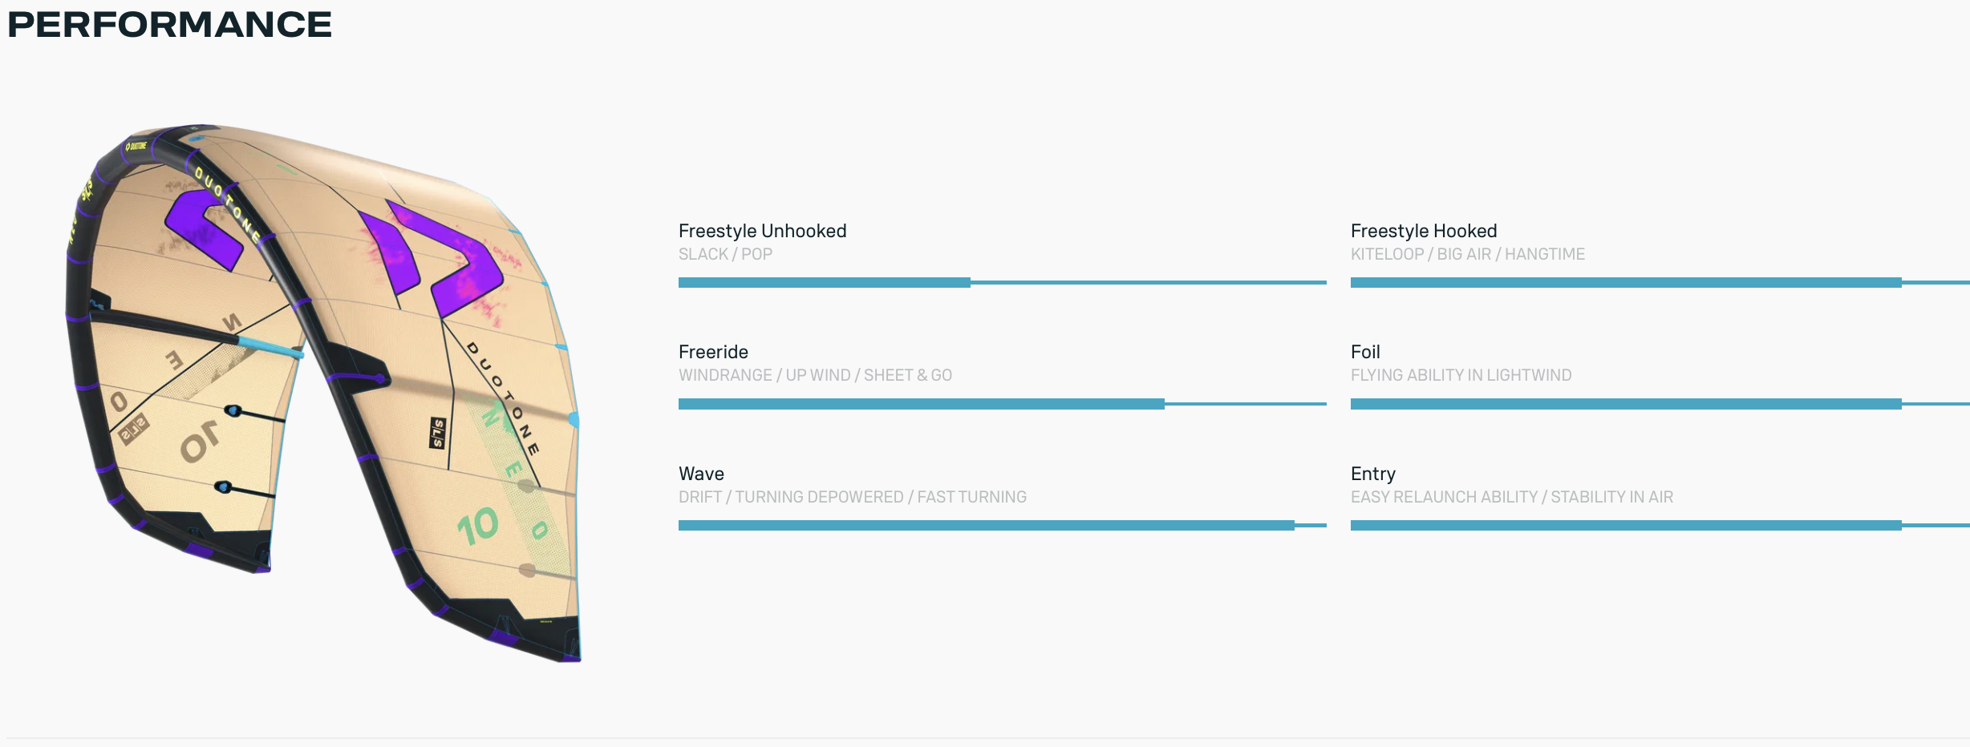1970x747 pixels.
Task: Click the Wave rating bar
Action: pyautogui.click(x=1003, y=525)
